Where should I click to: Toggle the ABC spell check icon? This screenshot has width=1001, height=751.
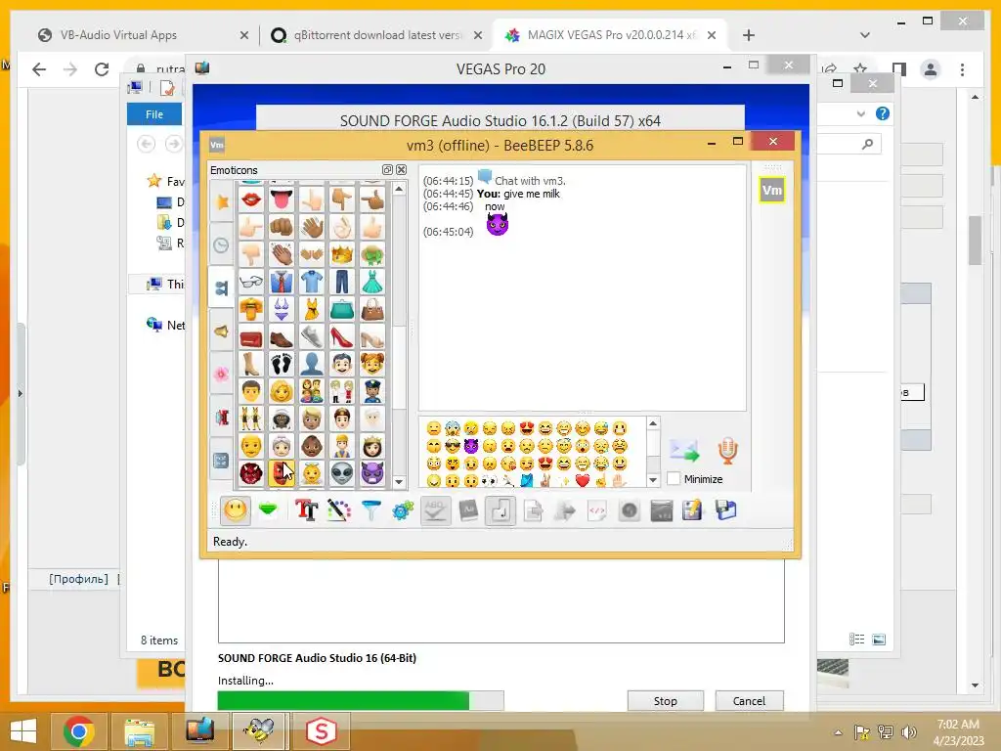pos(435,510)
